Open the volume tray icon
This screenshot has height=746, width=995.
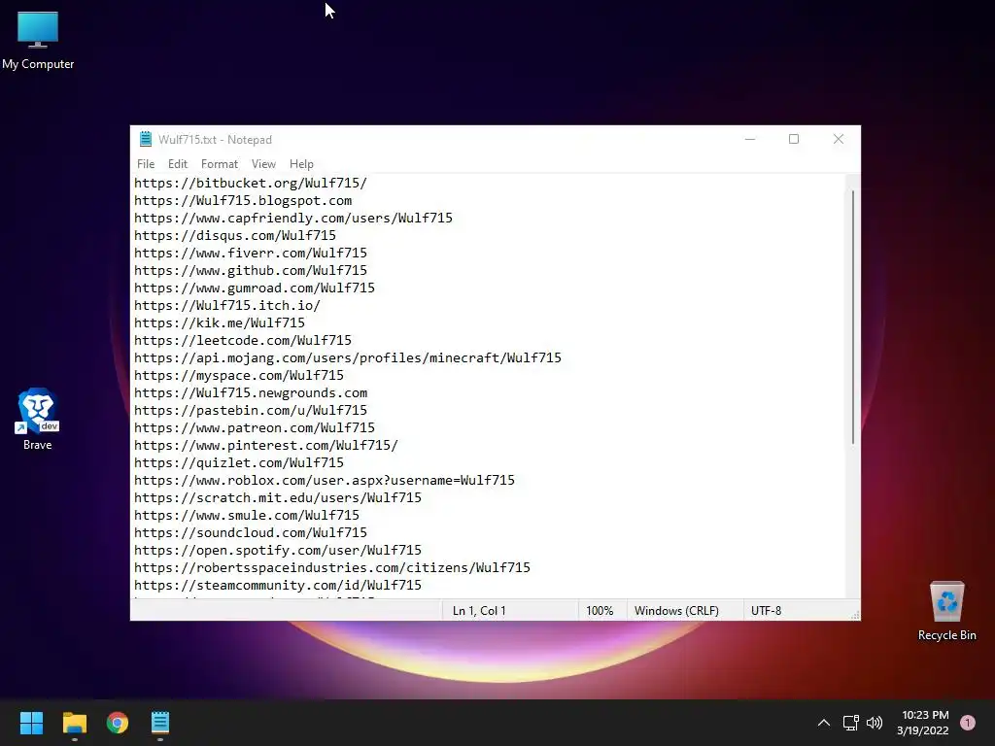click(x=875, y=723)
